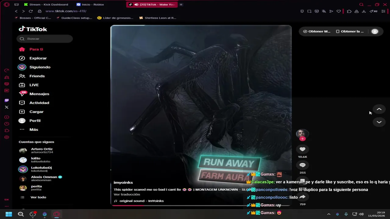Open the AI assistant toolbar button
The height and width of the screenshot is (219, 390).
pos(374,11)
